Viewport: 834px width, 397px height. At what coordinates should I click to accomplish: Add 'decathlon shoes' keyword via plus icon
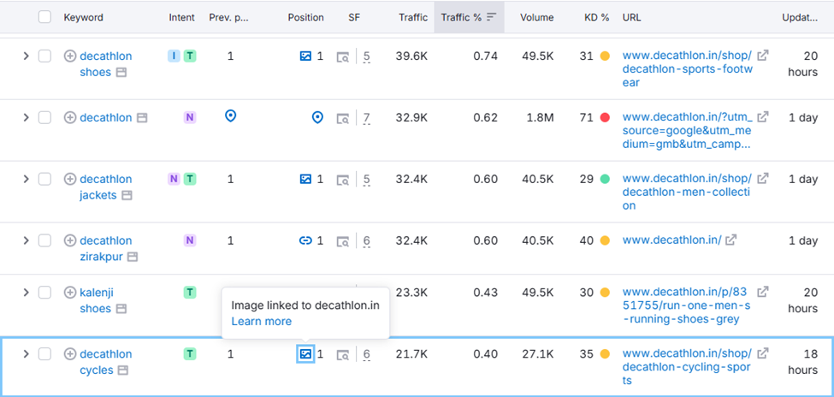coord(70,56)
